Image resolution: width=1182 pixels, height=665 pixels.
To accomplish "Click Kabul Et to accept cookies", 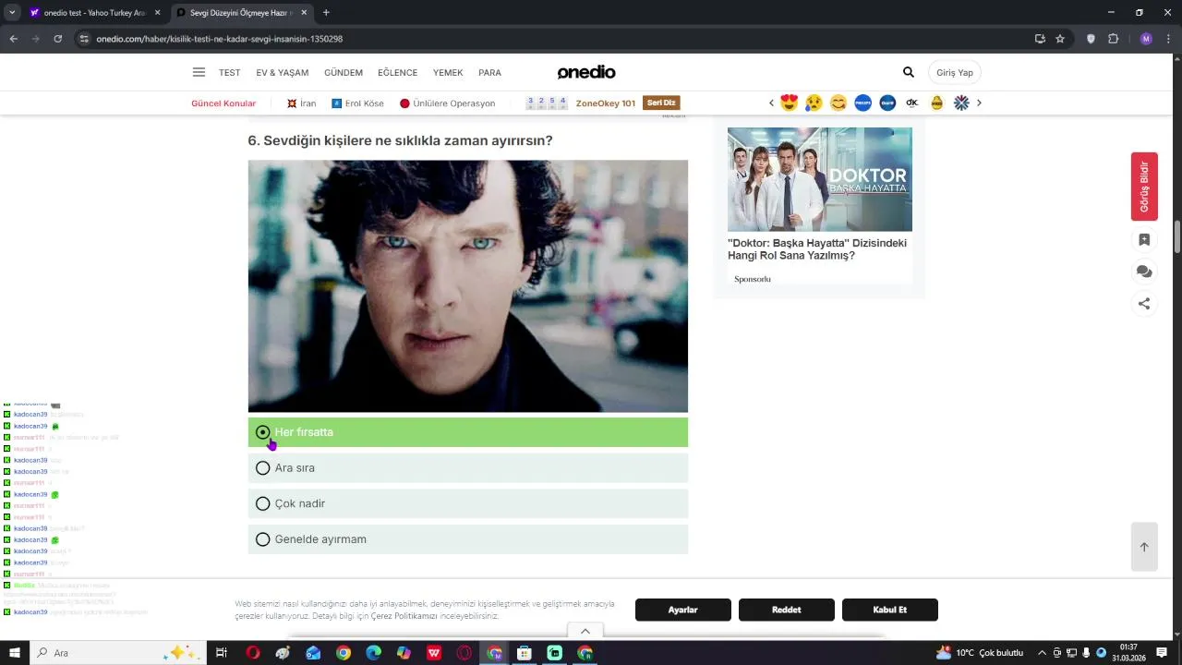I will tap(890, 610).
